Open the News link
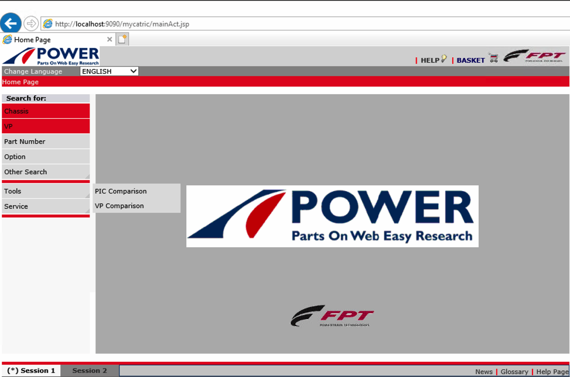Image resolution: width=570 pixels, height=377 pixels. 484,372
